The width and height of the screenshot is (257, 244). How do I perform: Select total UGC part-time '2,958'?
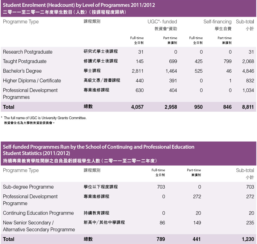(171, 107)
